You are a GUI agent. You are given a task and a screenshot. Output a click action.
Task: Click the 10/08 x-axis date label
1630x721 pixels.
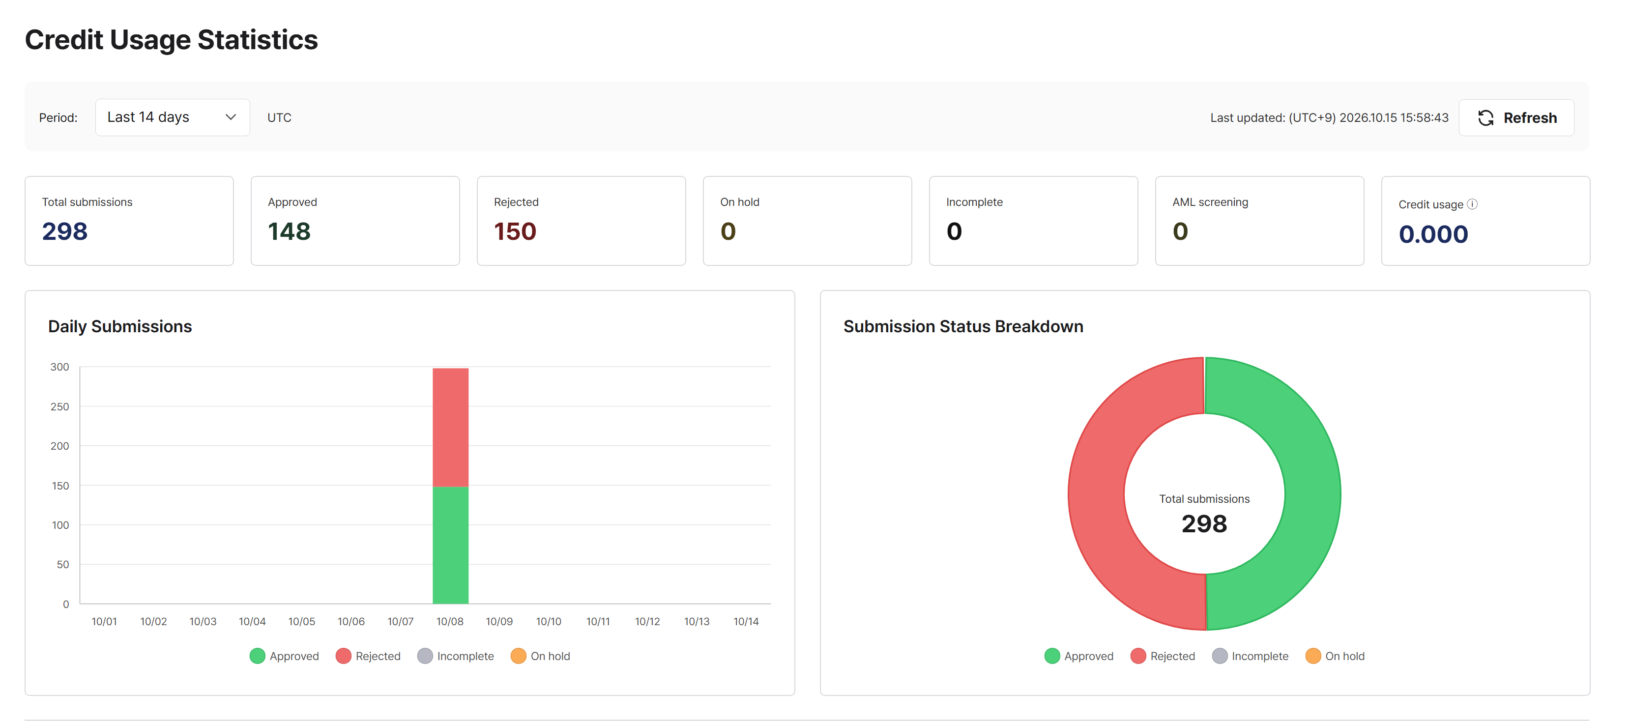click(450, 621)
